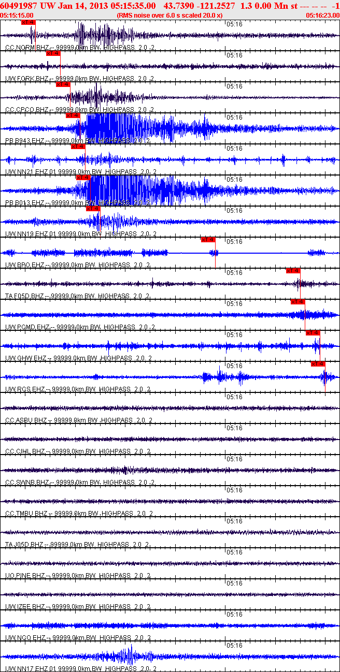The width and height of the screenshot is (340, 672).
Task: Select the CC.CPCO.BHZ station label
Action: click(x=79, y=110)
